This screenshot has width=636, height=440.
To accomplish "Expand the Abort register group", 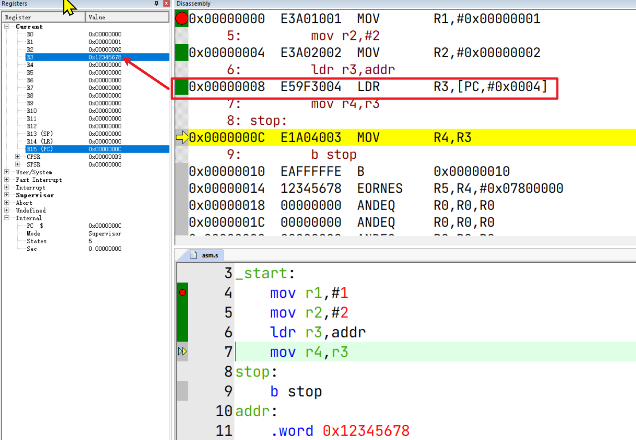I will click(7, 202).
